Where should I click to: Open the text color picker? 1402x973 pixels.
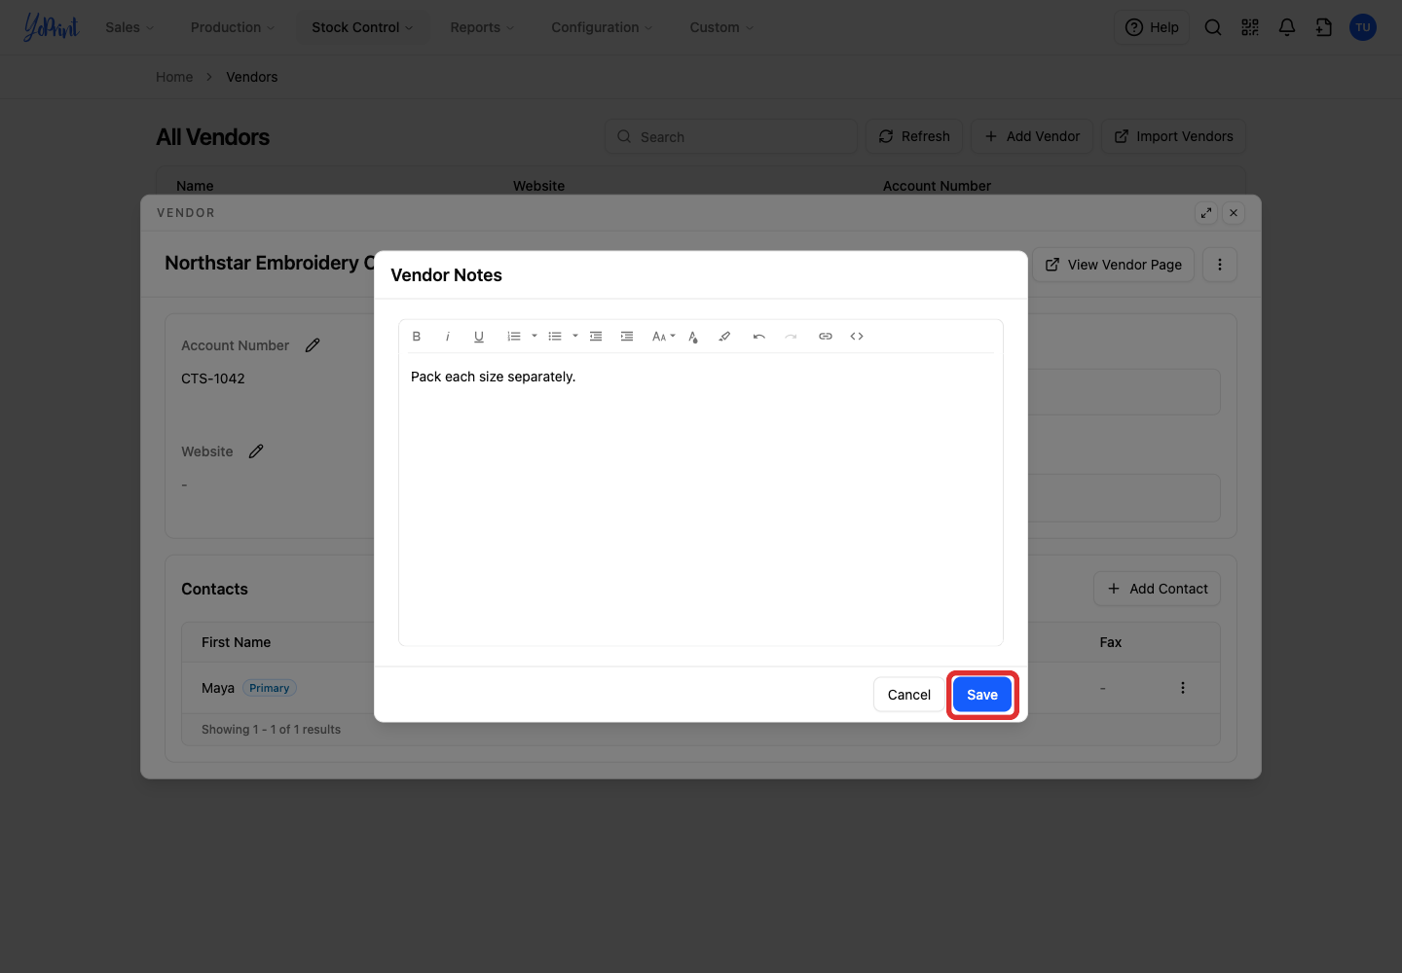(x=693, y=337)
